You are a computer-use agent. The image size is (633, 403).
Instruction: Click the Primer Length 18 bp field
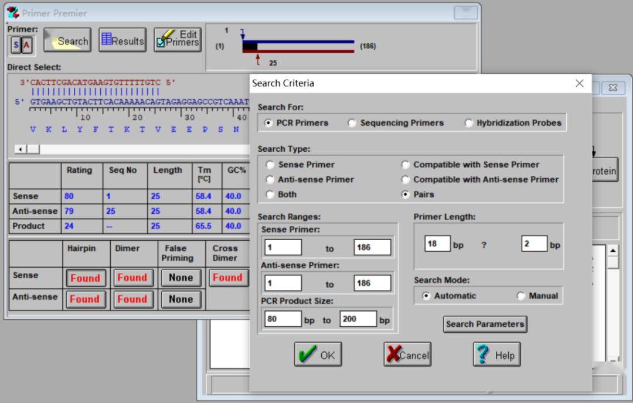point(437,244)
